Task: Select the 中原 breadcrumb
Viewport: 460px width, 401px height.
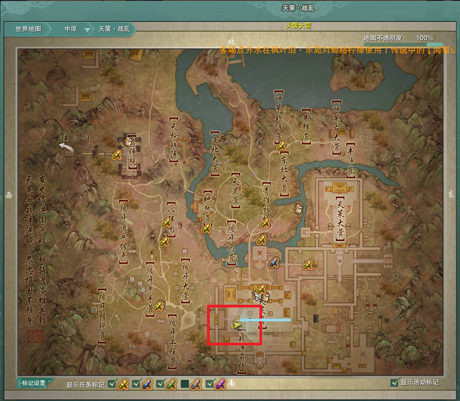Action: tap(71, 29)
